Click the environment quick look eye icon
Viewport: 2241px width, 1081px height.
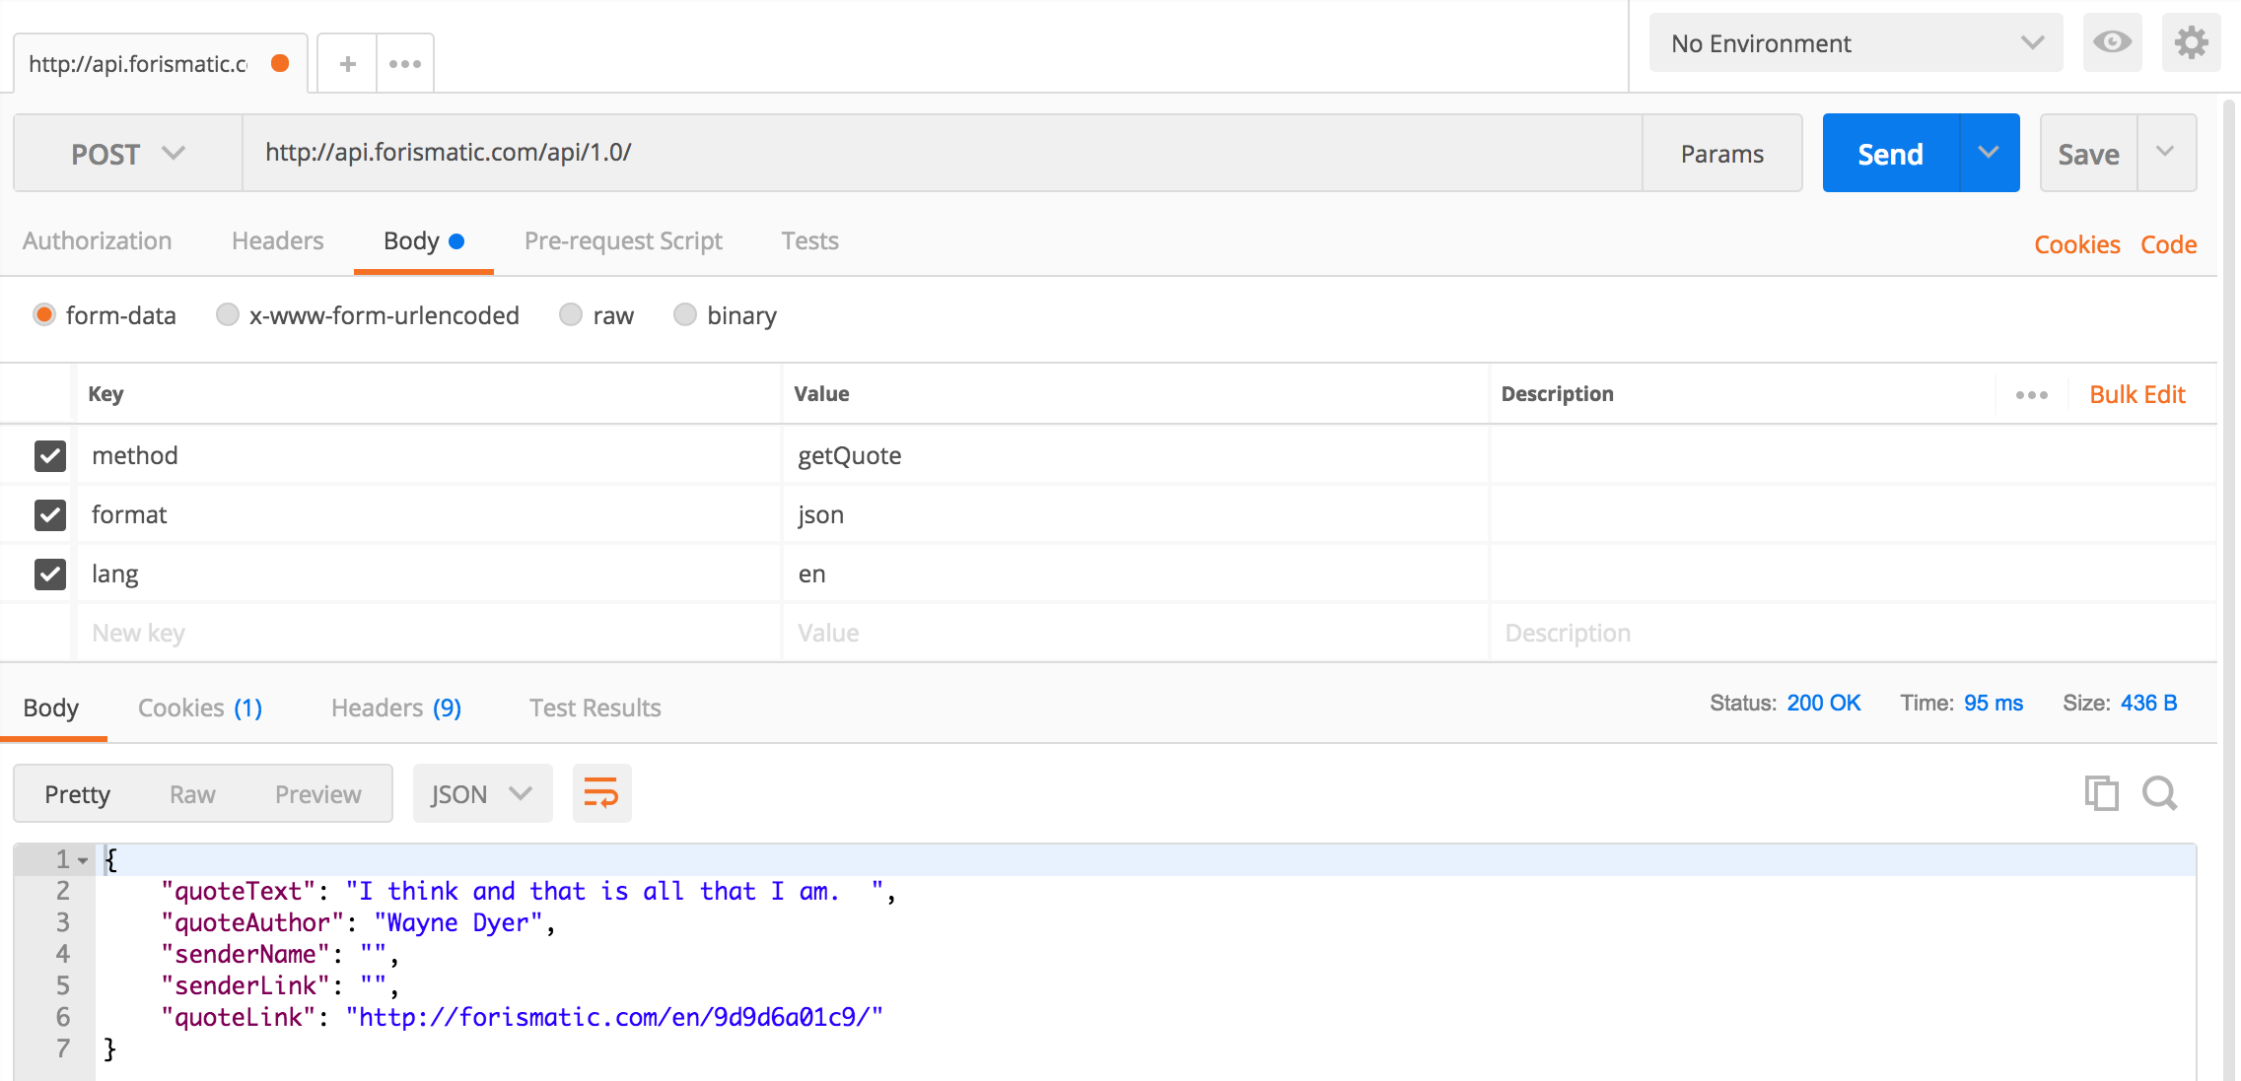[2112, 42]
